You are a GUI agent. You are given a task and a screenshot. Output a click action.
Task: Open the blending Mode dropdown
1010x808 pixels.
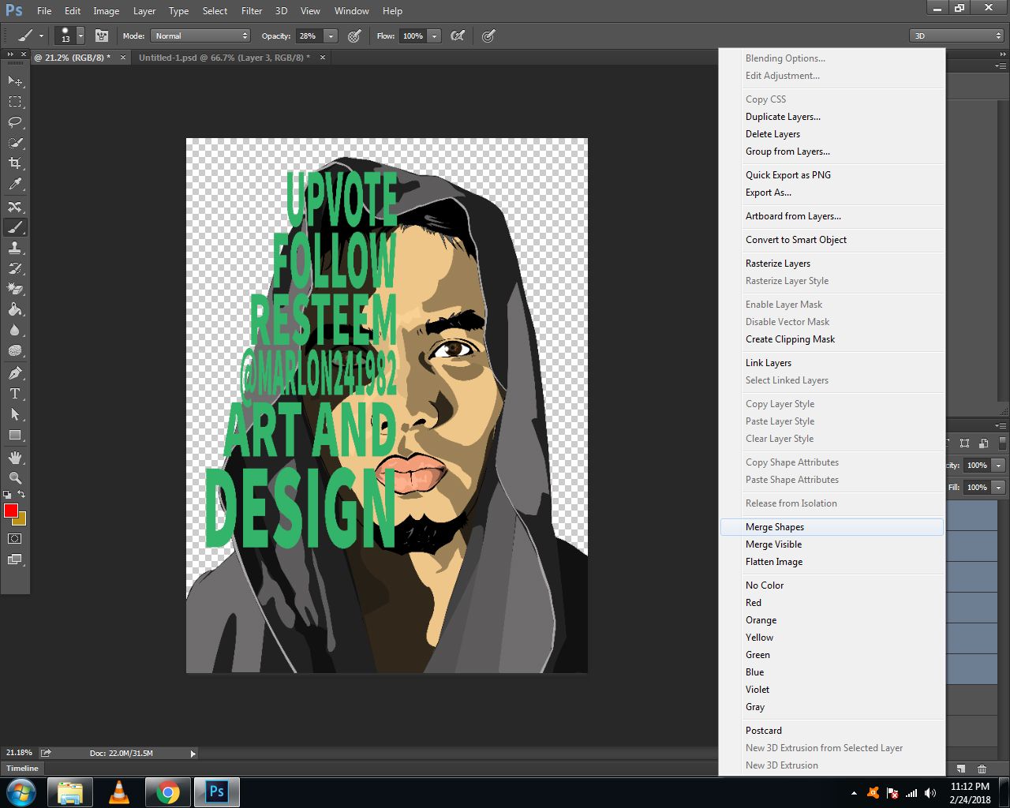point(201,36)
